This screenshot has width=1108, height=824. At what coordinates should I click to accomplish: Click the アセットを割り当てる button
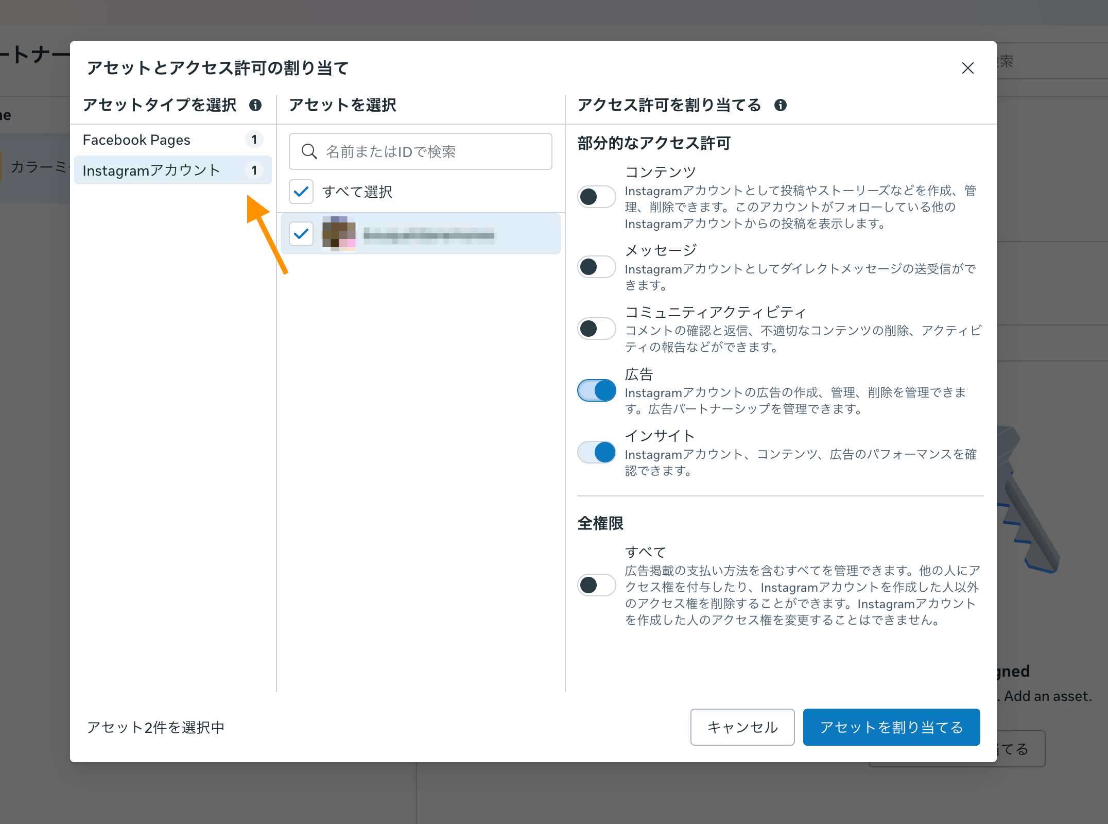coord(891,727)
